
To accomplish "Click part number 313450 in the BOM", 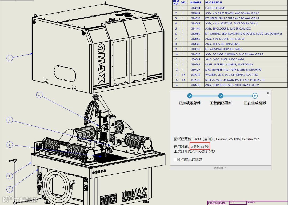I will tap(196, 34).
